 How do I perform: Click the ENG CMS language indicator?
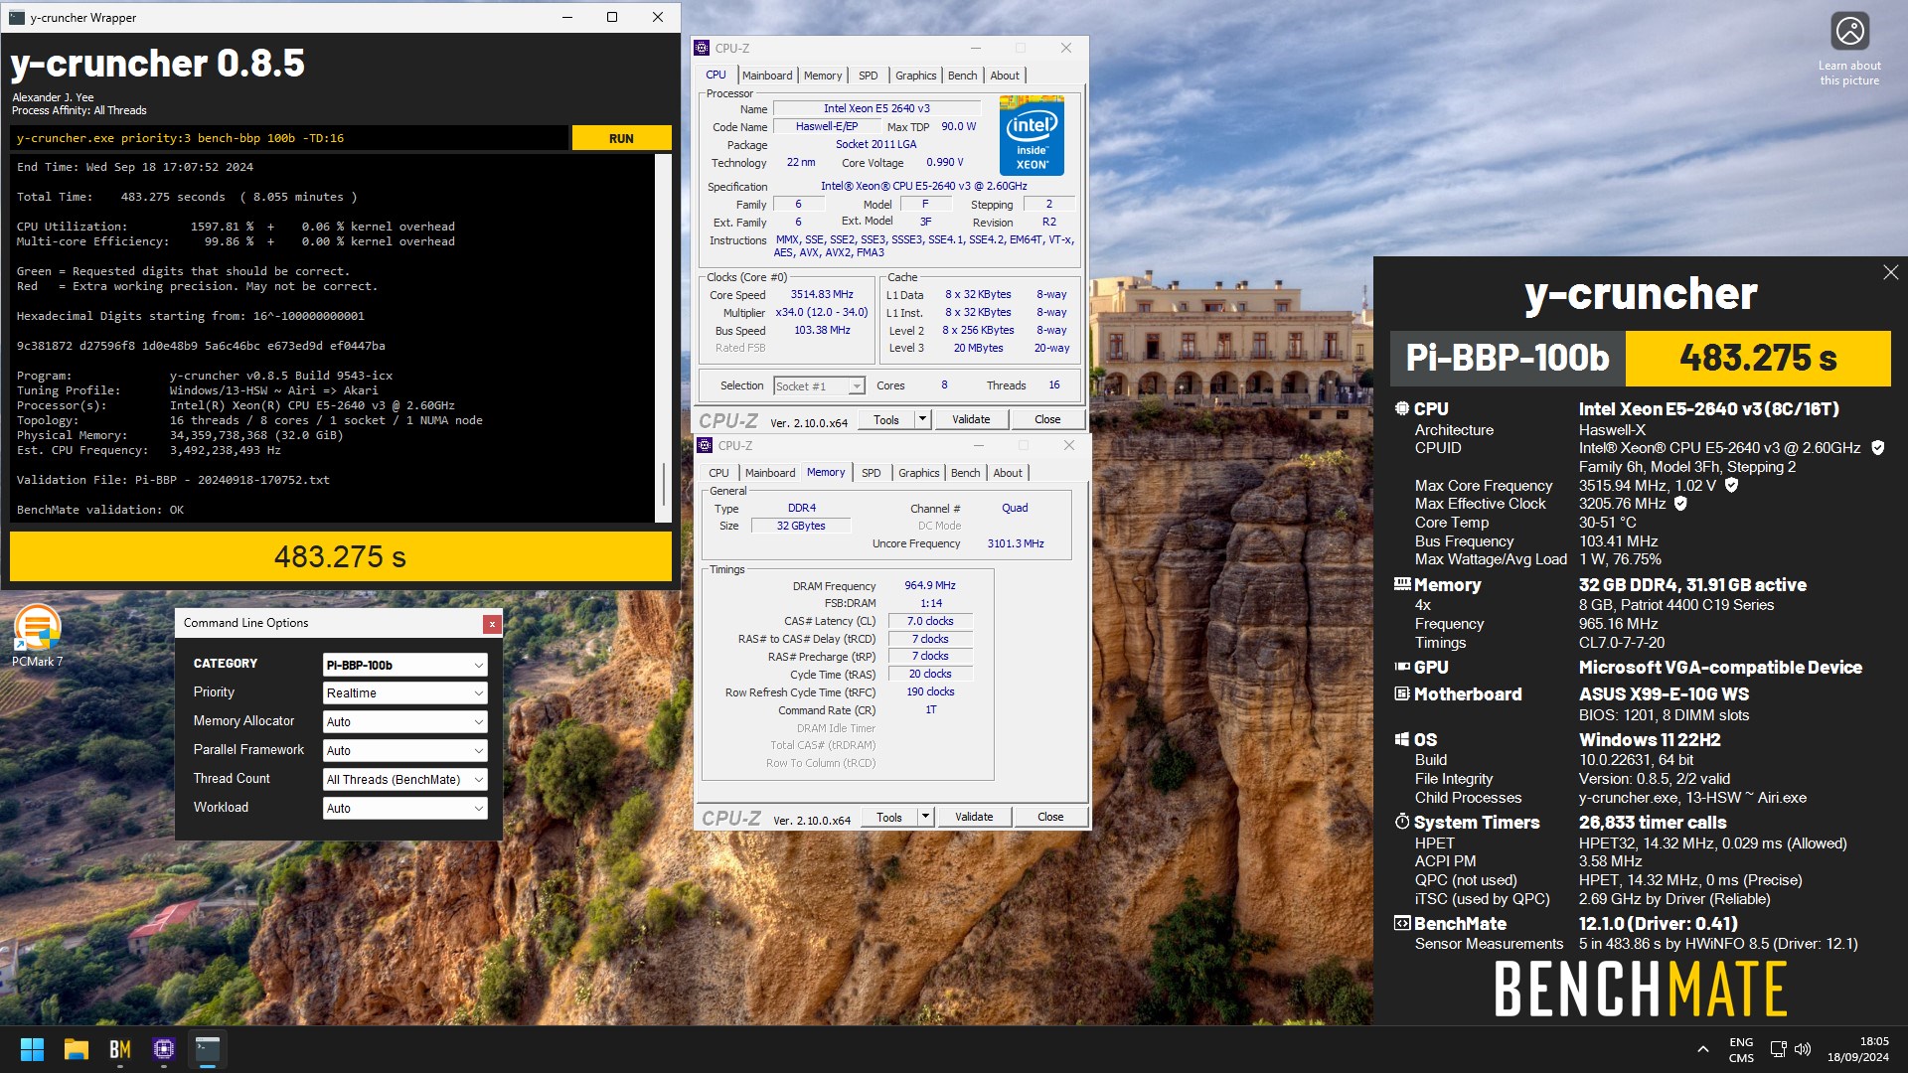tap(1741, 1050)
